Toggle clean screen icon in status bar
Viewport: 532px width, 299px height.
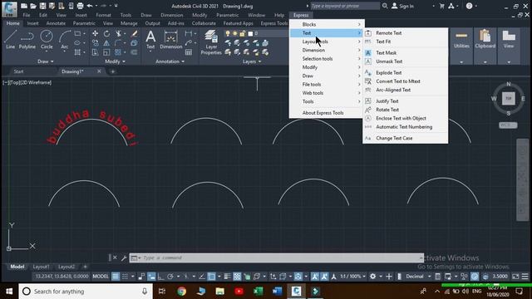[515, 277]
